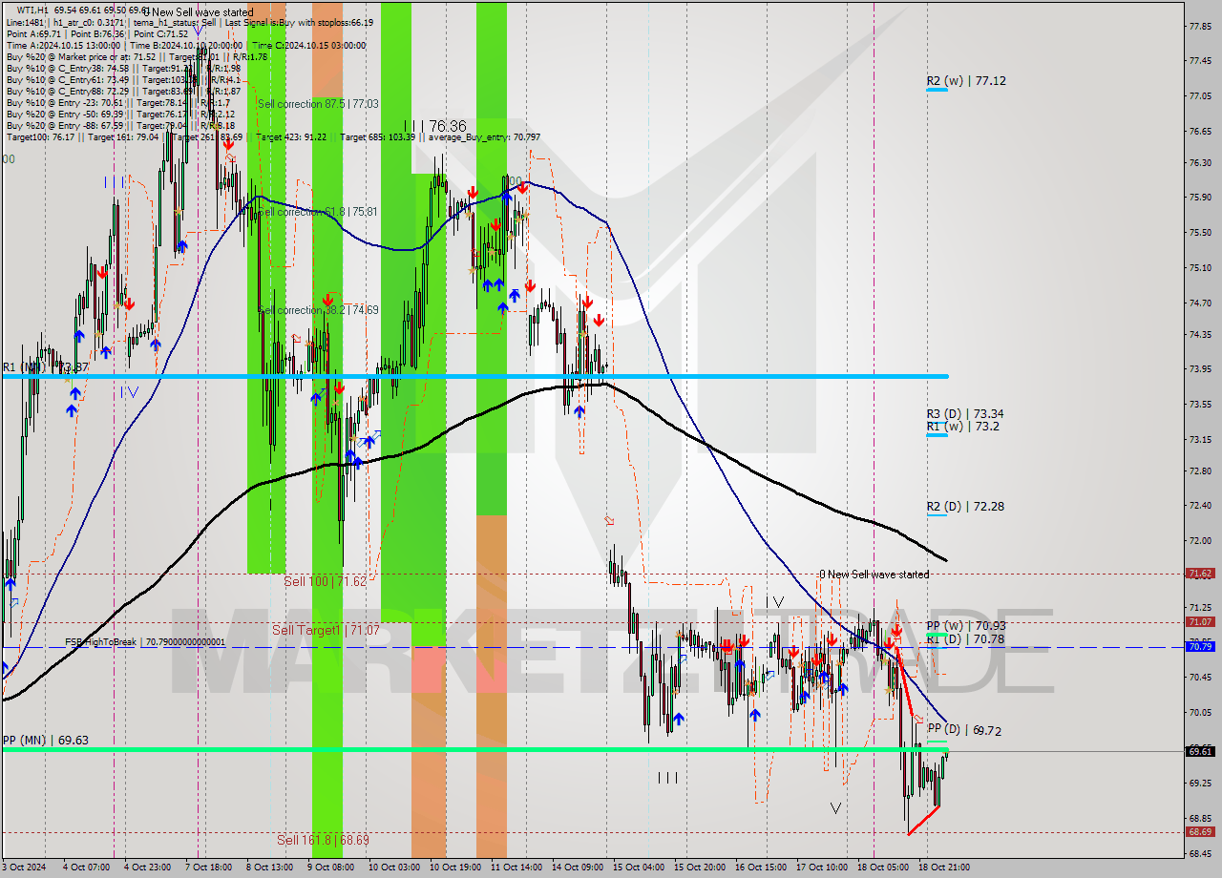Click the 10 Oct 19:00 time label

pyautogui.click(x=453, y=868)
